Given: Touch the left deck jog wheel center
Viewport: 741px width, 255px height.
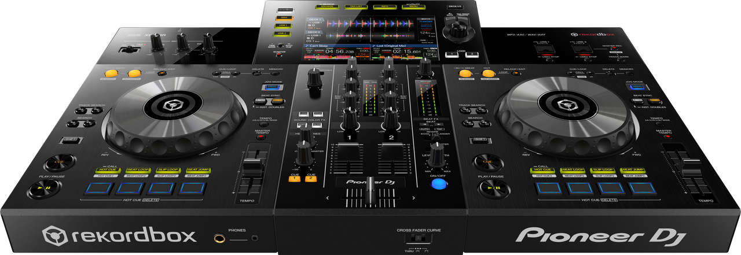Looking at the screenshot, I should click(x=174, y=105).
